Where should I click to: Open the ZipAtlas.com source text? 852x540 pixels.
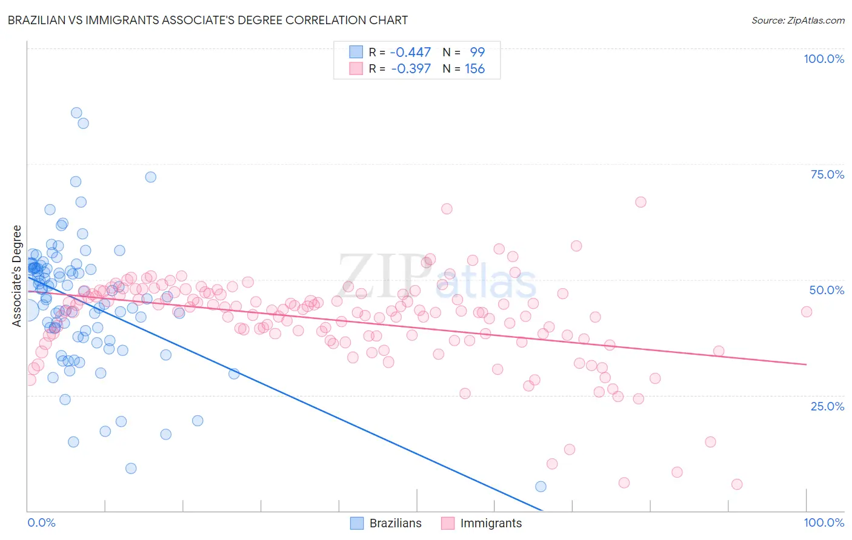(798, 20)
